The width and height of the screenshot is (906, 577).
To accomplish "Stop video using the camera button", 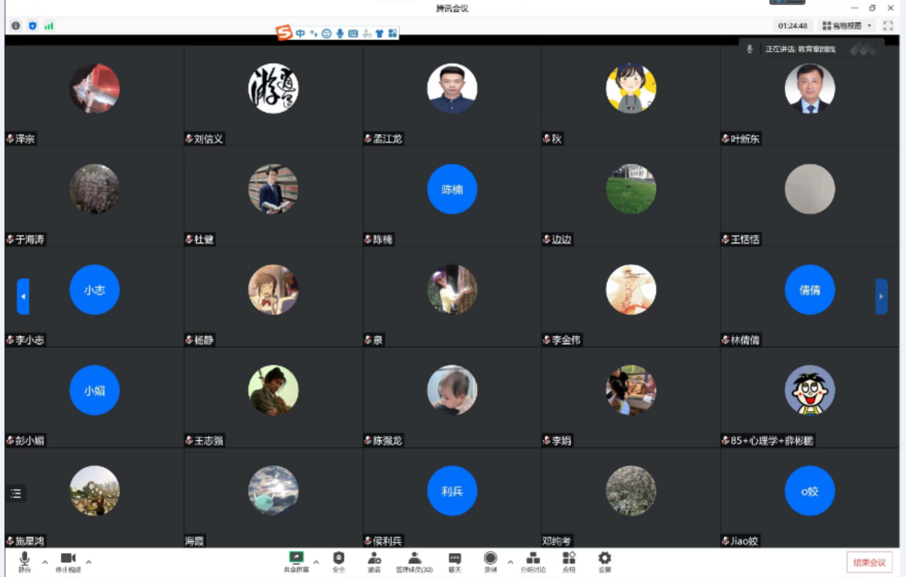I will [x=68, y=560].
